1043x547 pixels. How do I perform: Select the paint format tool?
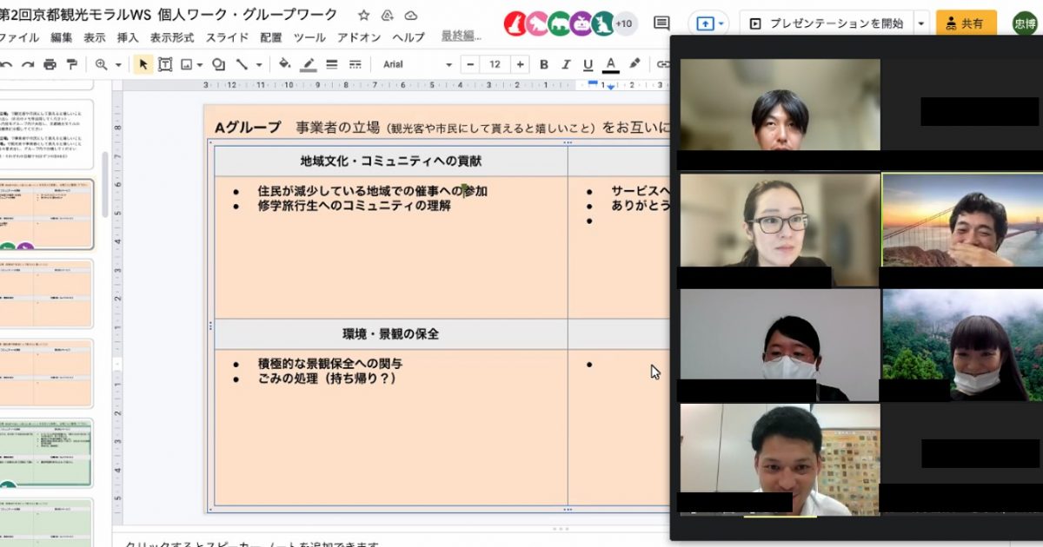pyautogui.click(x=71, y=64)
